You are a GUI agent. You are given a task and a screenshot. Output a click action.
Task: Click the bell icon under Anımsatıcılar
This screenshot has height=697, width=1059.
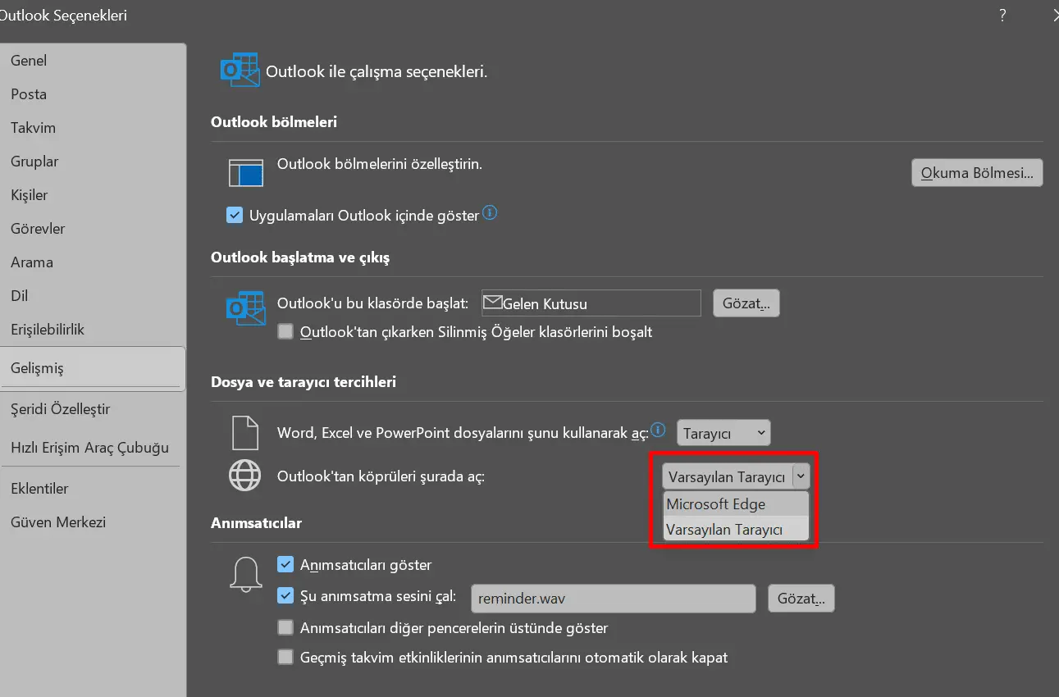(x=244, y=573)
